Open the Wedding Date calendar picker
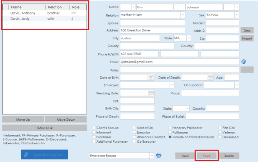Screen dimensions: 258x162 pyautogui.click(x=151, y=93)
